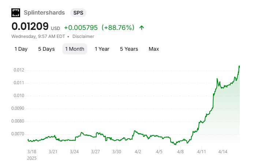Click the 3/30 date label

click(117, 152)
